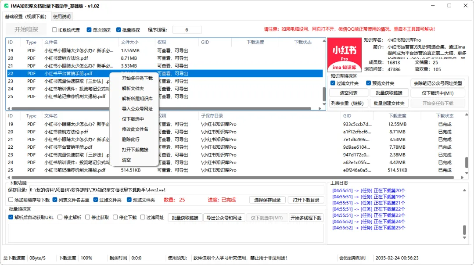This screenshot has width=474, height=265.
Task: Click the 保存目录 path field
Action: tap(177, 190)
